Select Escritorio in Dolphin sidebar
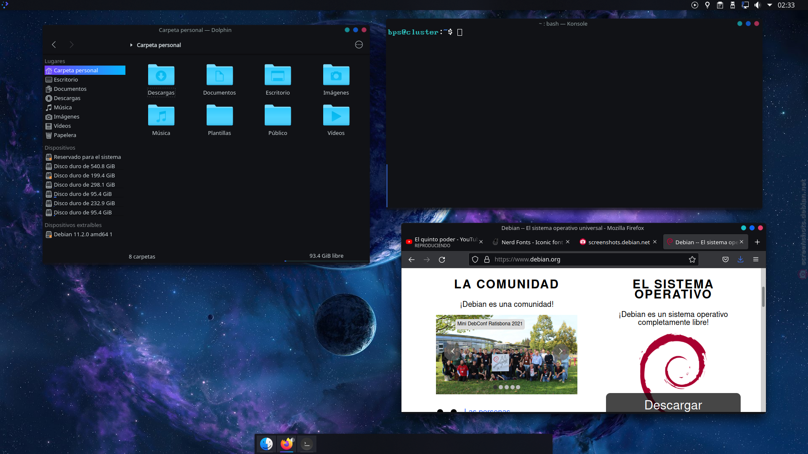Viewport: 808px width, 454px height. tap(85, 79)
